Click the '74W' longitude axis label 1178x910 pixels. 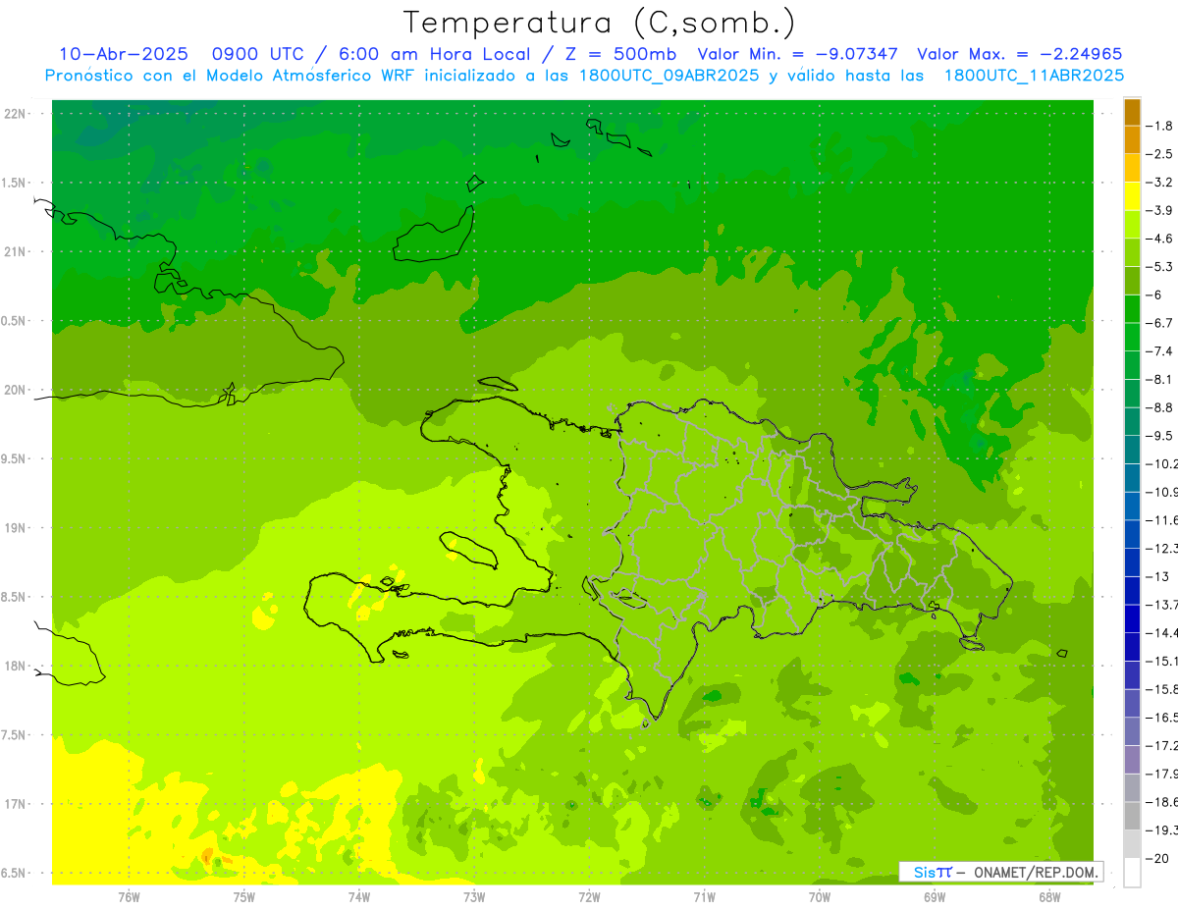coord(358,897)
